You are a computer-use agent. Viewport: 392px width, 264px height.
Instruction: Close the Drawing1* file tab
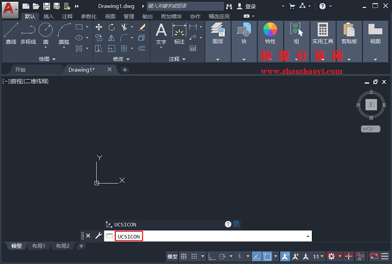click(110, 69)
